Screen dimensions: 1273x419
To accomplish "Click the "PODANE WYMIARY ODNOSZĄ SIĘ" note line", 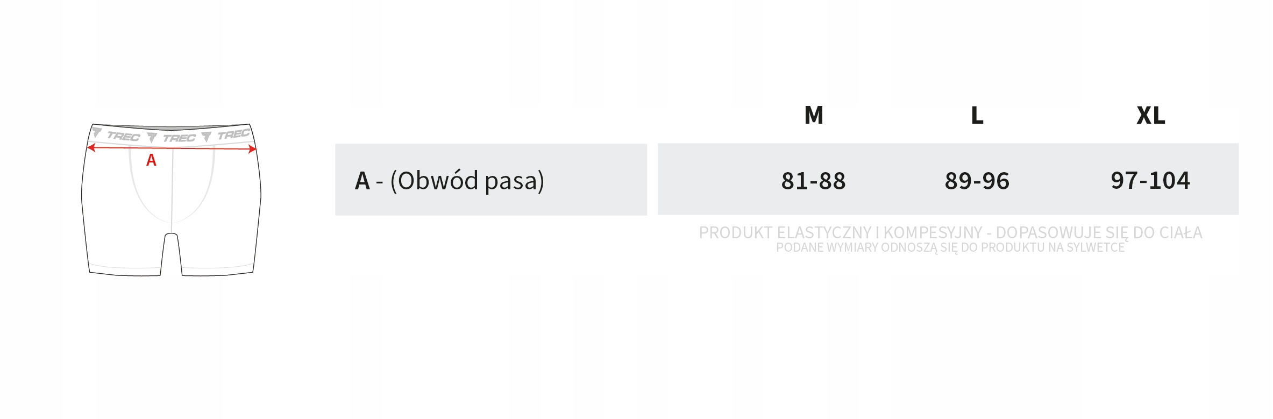I will click(950, 247).
